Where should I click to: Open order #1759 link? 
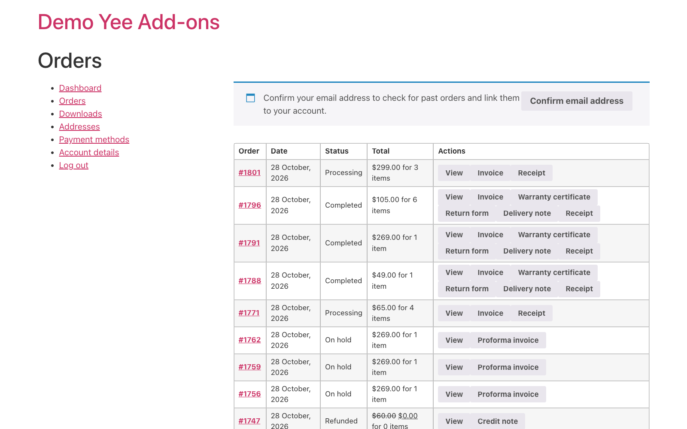click(249, 367)
